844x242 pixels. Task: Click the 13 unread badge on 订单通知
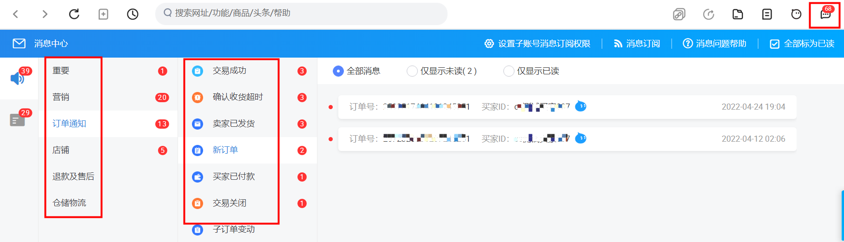pos(162,124)
